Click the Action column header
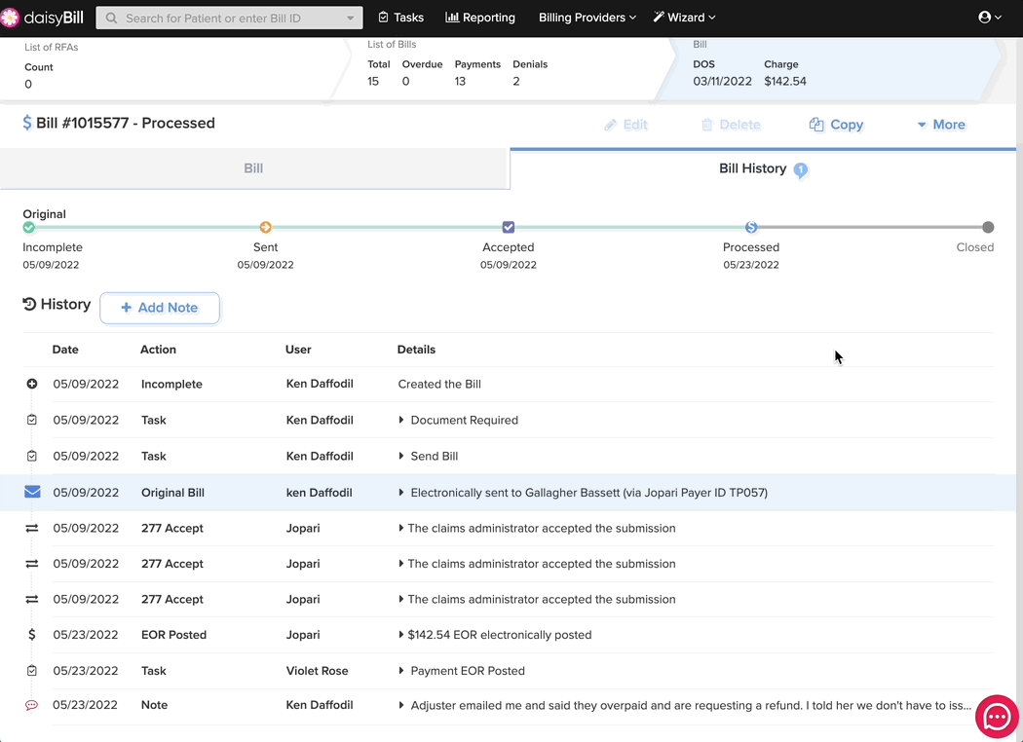 click(158, 350)
